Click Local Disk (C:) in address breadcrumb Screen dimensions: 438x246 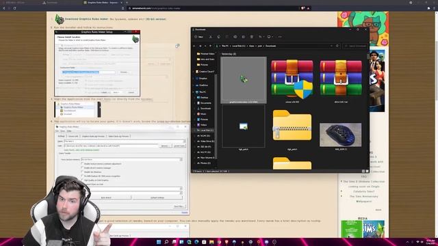point(239,46)
